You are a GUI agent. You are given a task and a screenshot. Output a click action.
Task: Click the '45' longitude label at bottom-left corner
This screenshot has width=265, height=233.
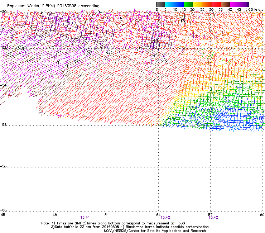coord(3,215)
